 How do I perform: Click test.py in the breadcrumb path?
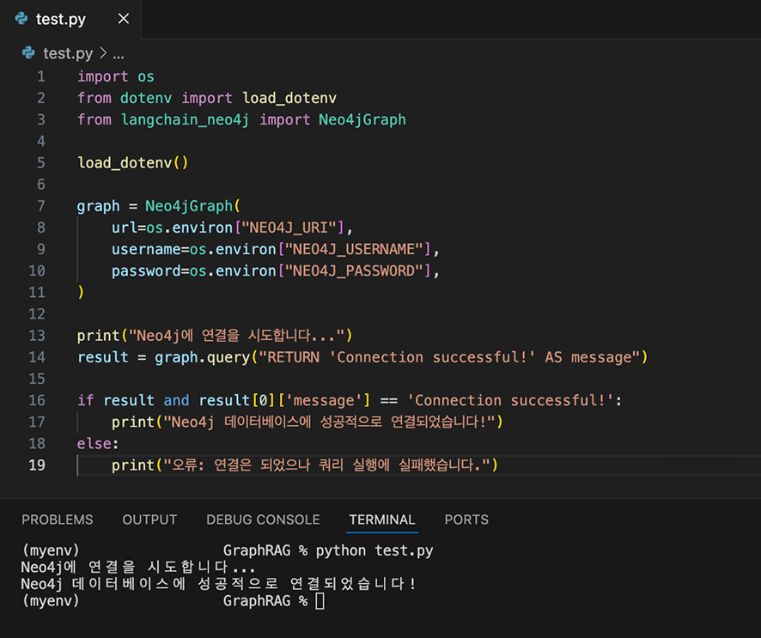[69, 53]
